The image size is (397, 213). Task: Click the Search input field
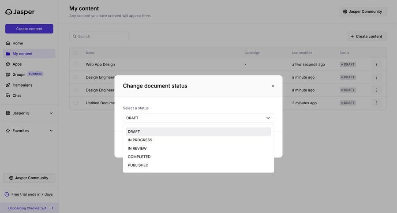click(x=99, y=37)
